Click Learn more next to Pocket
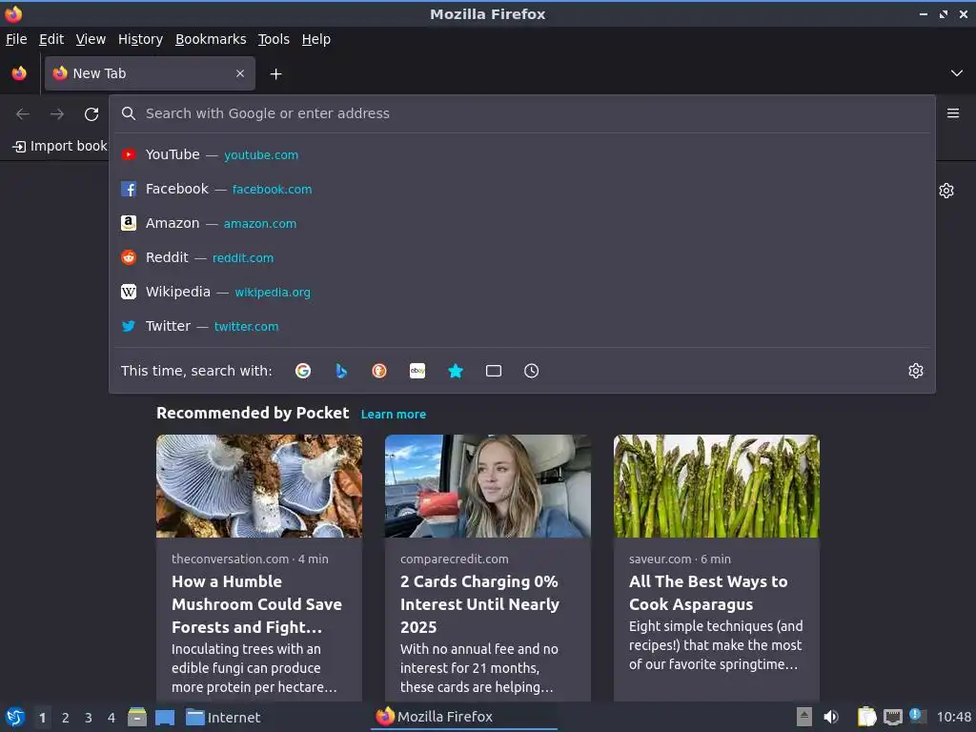This screenshot has width=976, height=732. pyautogui.click(x=394, y=414)
